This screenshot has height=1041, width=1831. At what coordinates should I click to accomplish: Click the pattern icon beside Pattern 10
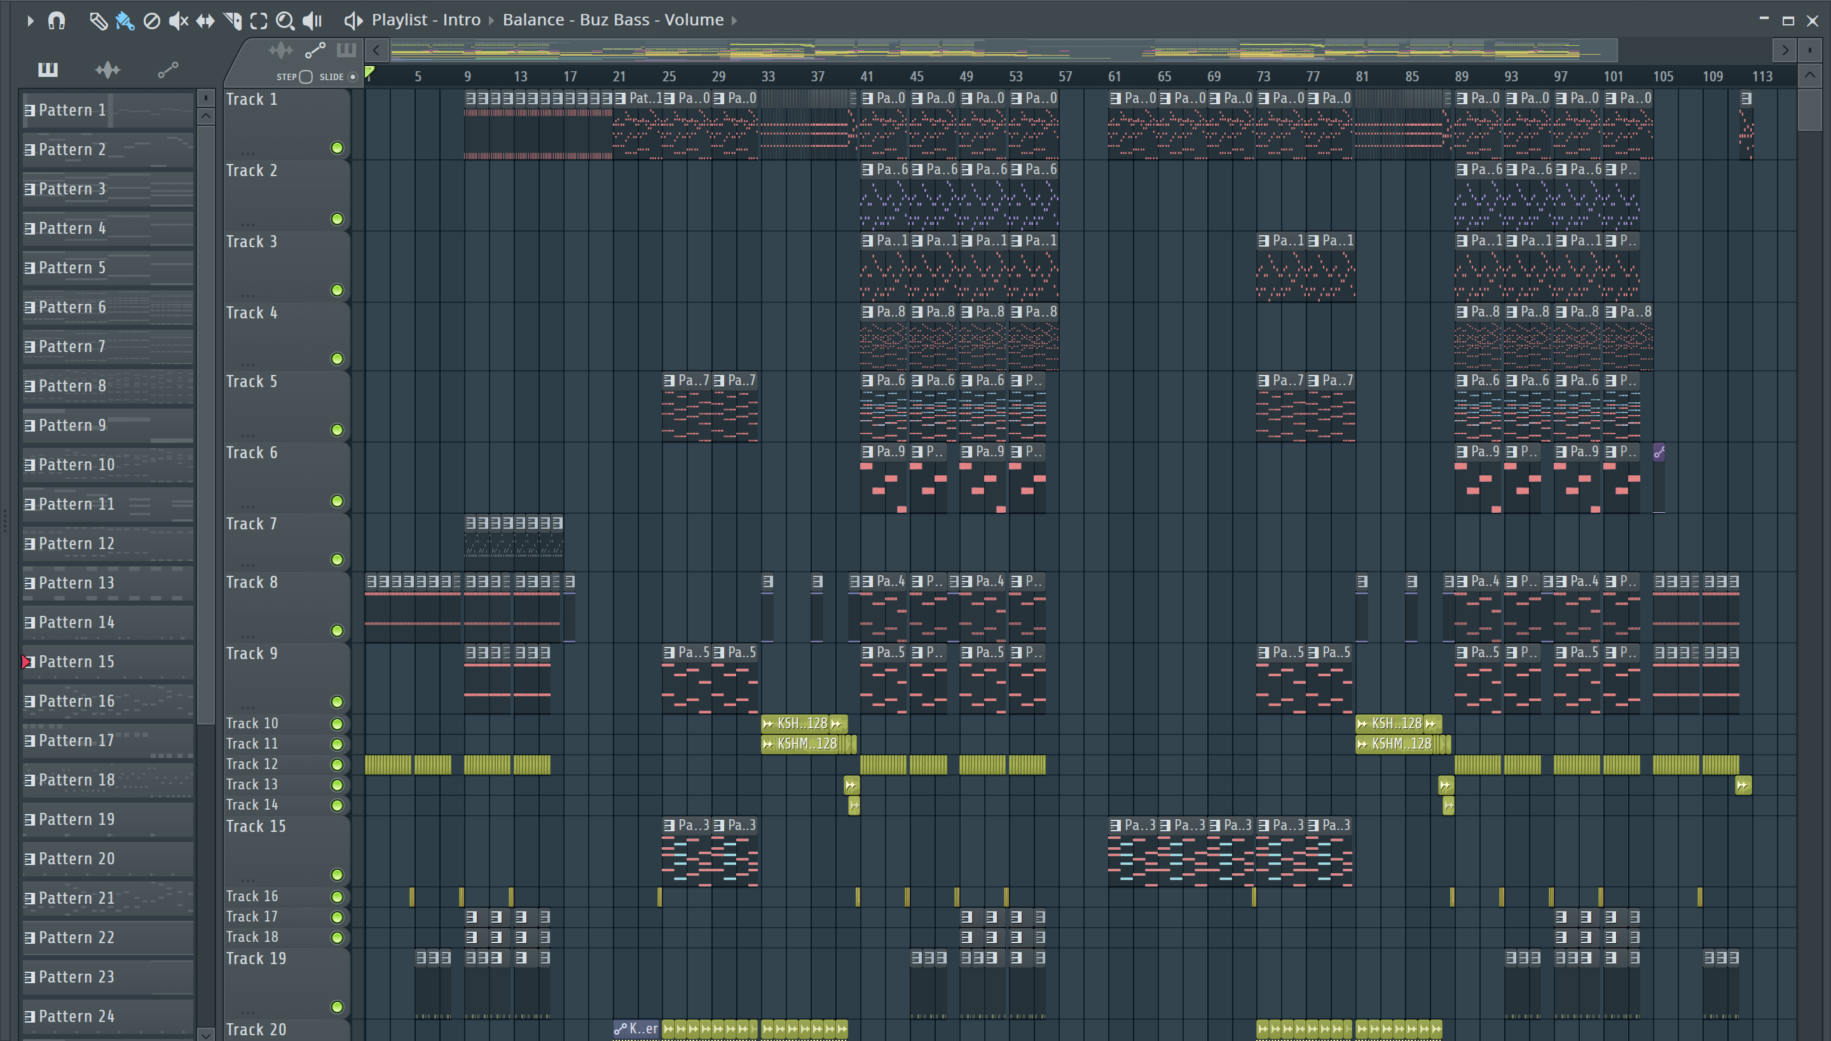tap(29, 465)
